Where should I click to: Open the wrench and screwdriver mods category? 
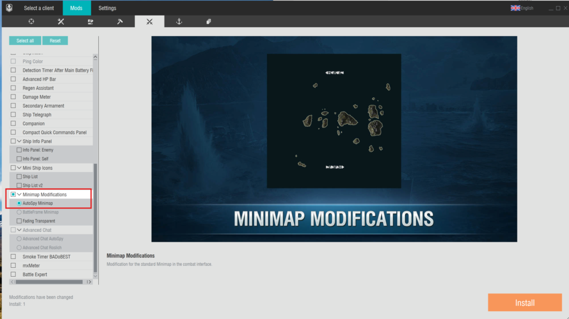(61, 22)
